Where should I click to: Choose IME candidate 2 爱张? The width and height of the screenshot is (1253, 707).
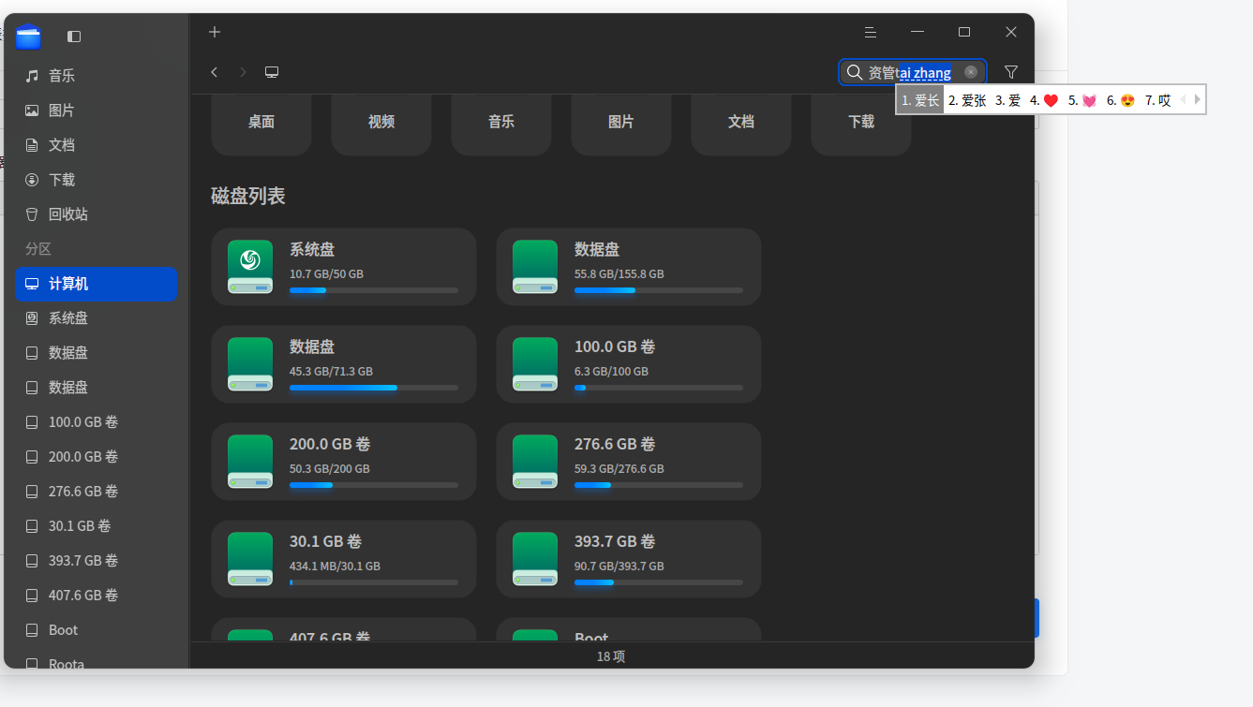(967, 100)
